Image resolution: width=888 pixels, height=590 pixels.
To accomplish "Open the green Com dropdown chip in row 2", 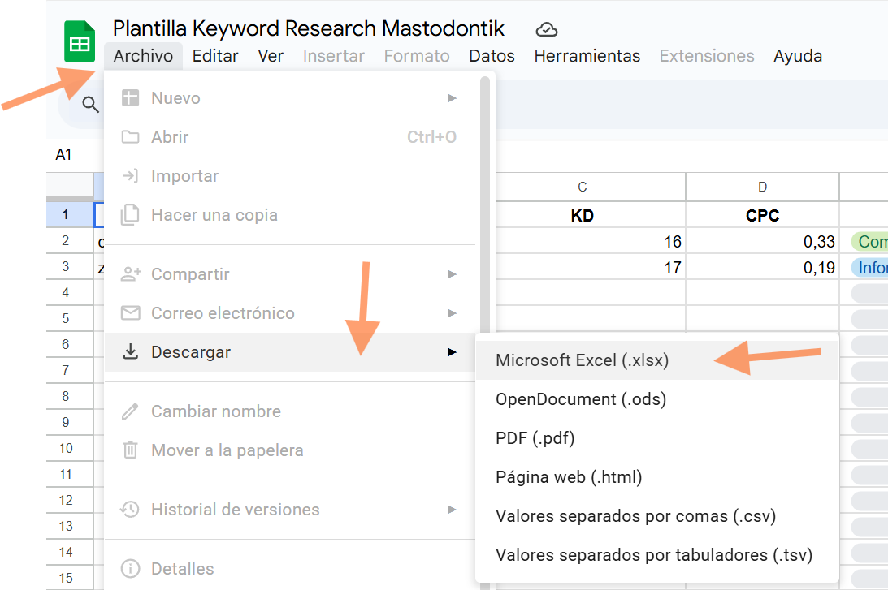I will pyautogui.click(x=870, y=242).
